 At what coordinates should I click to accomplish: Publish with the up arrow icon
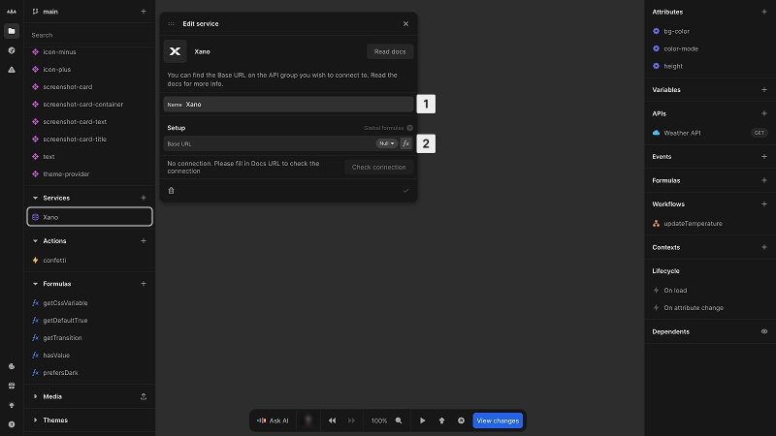point(441,420)
